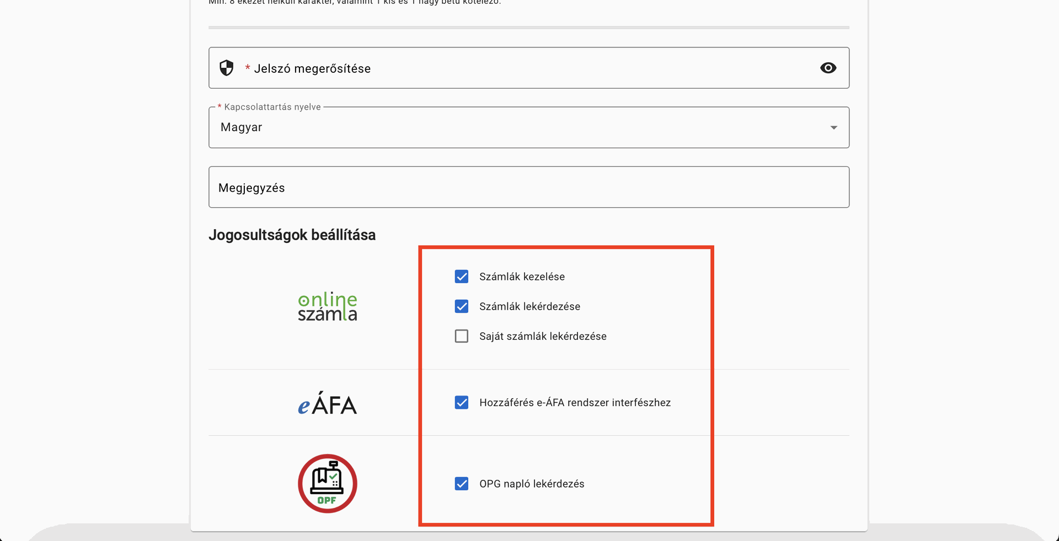The height and width of the screenshot is (541, 1059).
Task: Click the Számlák kezelése label text
Action: coord(522,277)
